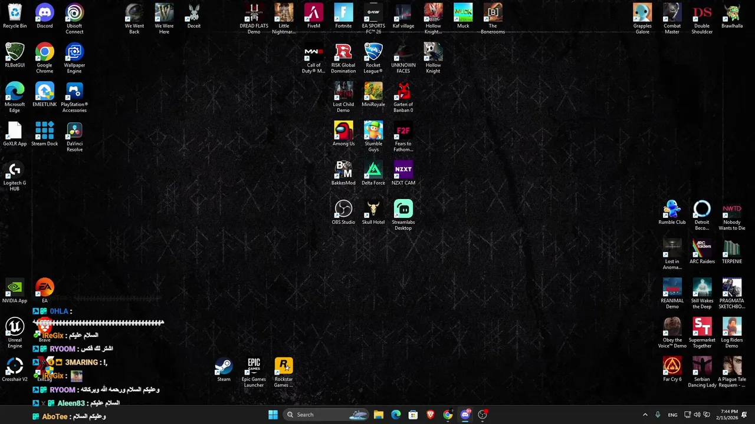Select Lost Child Demo icon
The height and width of the screenshot is (424, 755).
click(343, 98)
